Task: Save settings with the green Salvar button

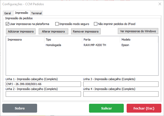Action: coord(107,108)
